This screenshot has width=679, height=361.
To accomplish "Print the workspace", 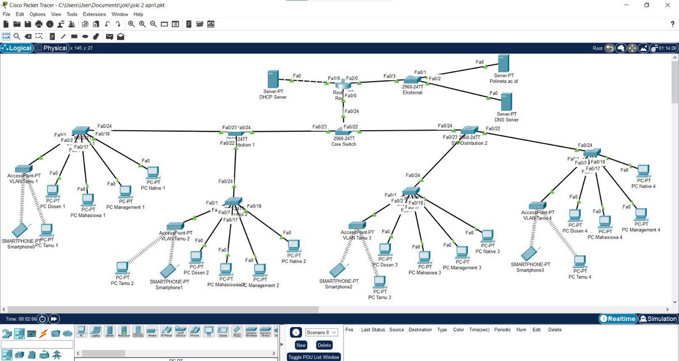I will click(x=39, y=24).
